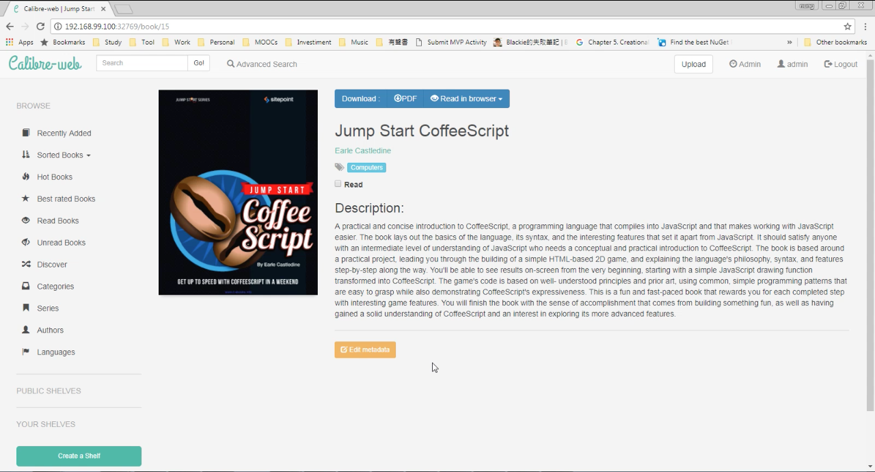This screenshot has width=875, height=472.
Task: Open author Earle Castledine link
Action: coord(363,150)
